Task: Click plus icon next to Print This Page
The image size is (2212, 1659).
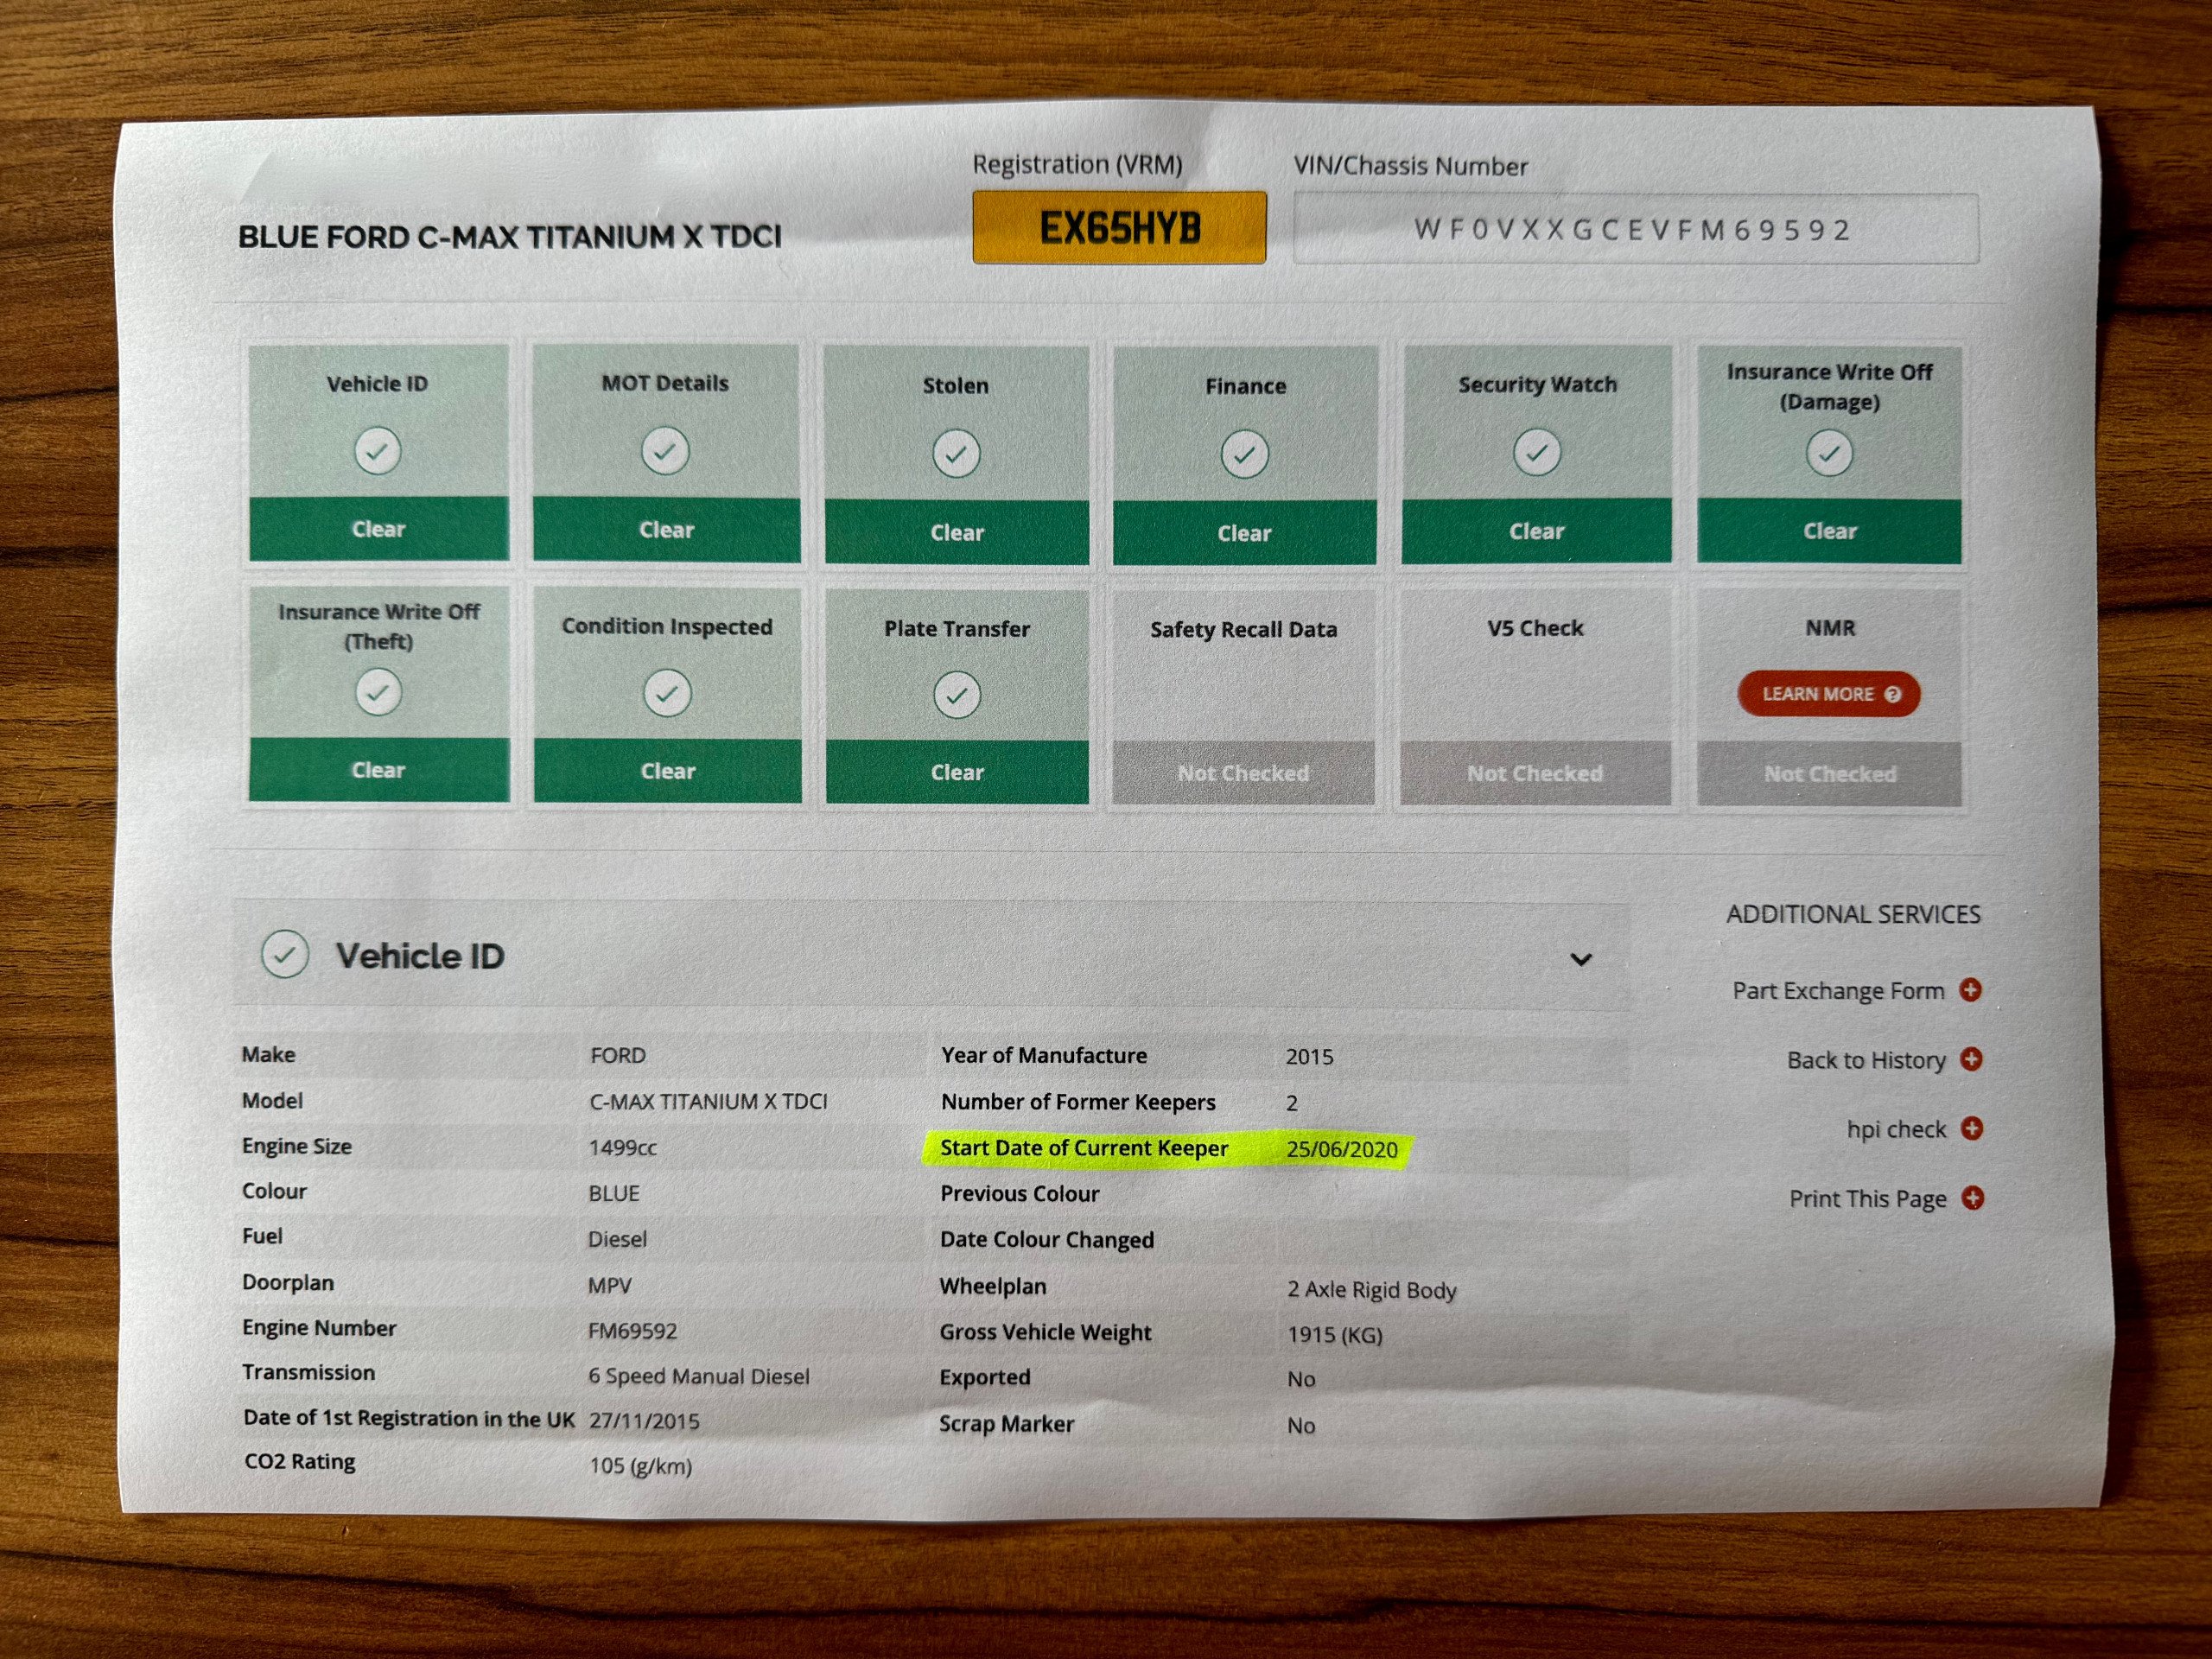Action: click(x=1973, y=1198)
